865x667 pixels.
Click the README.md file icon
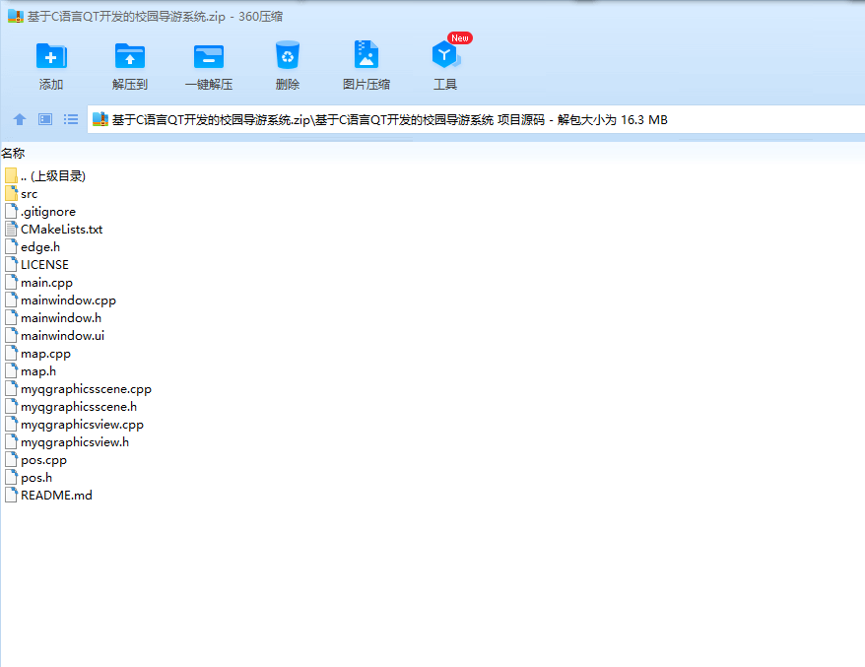point(11,495)
